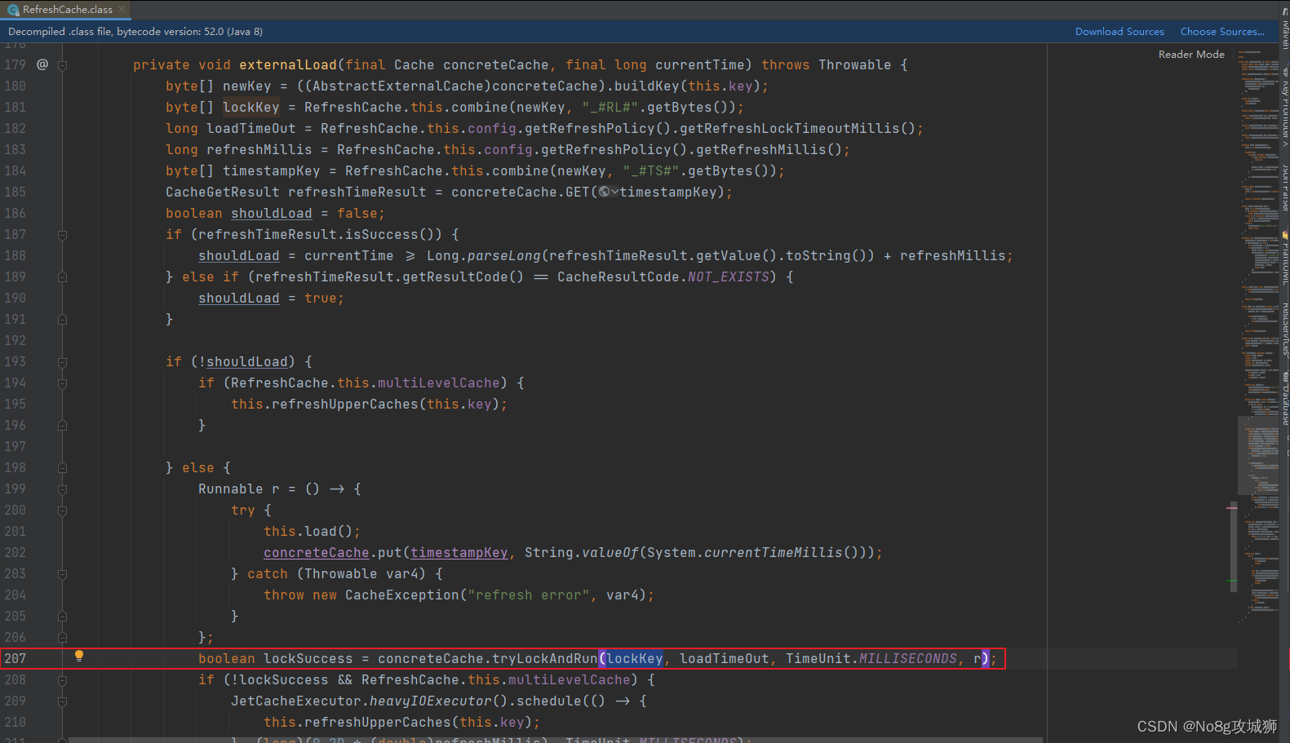Open the PlantUML side tab
The width and height of the screenshot is (1290, 743).
(x=1284, y=259)
